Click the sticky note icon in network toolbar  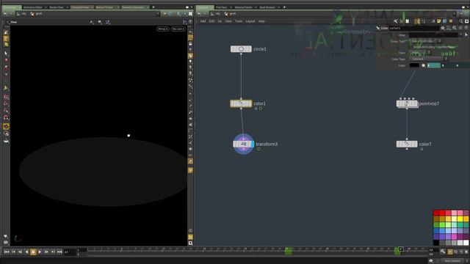coord(439,21)
